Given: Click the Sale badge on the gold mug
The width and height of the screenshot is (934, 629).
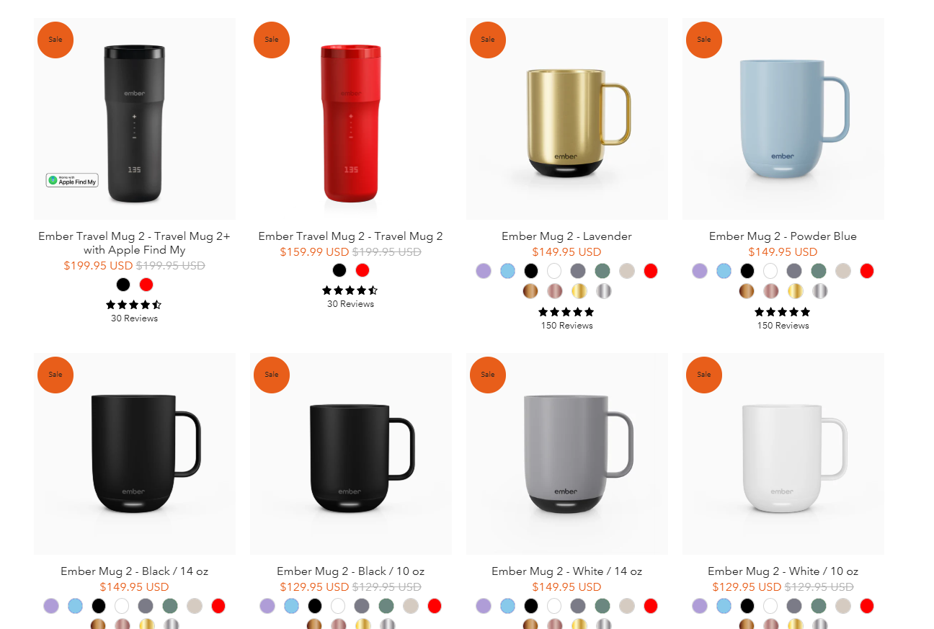Looking at the screenshot, I should [x=488, y=40].
